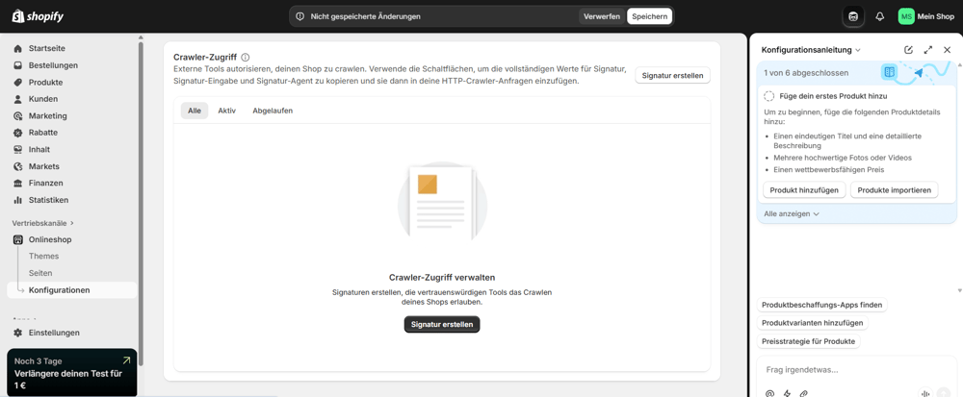This screenshot has width=963, height=397.
Task: Open the Sidekick assistant icon in top bar
Action: click(853, 16)
